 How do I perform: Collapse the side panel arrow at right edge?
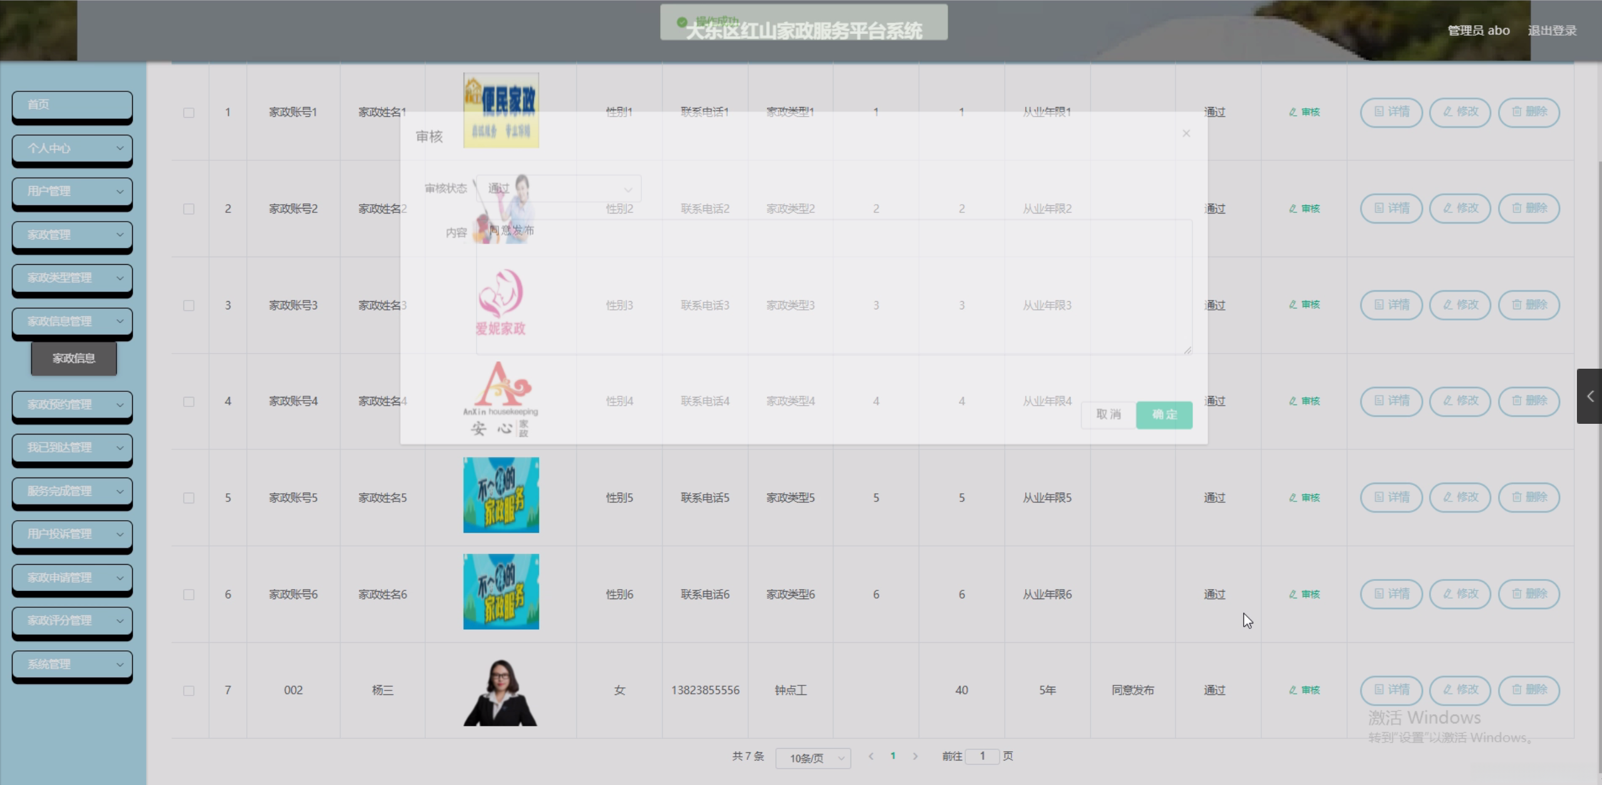point(1589,396)
